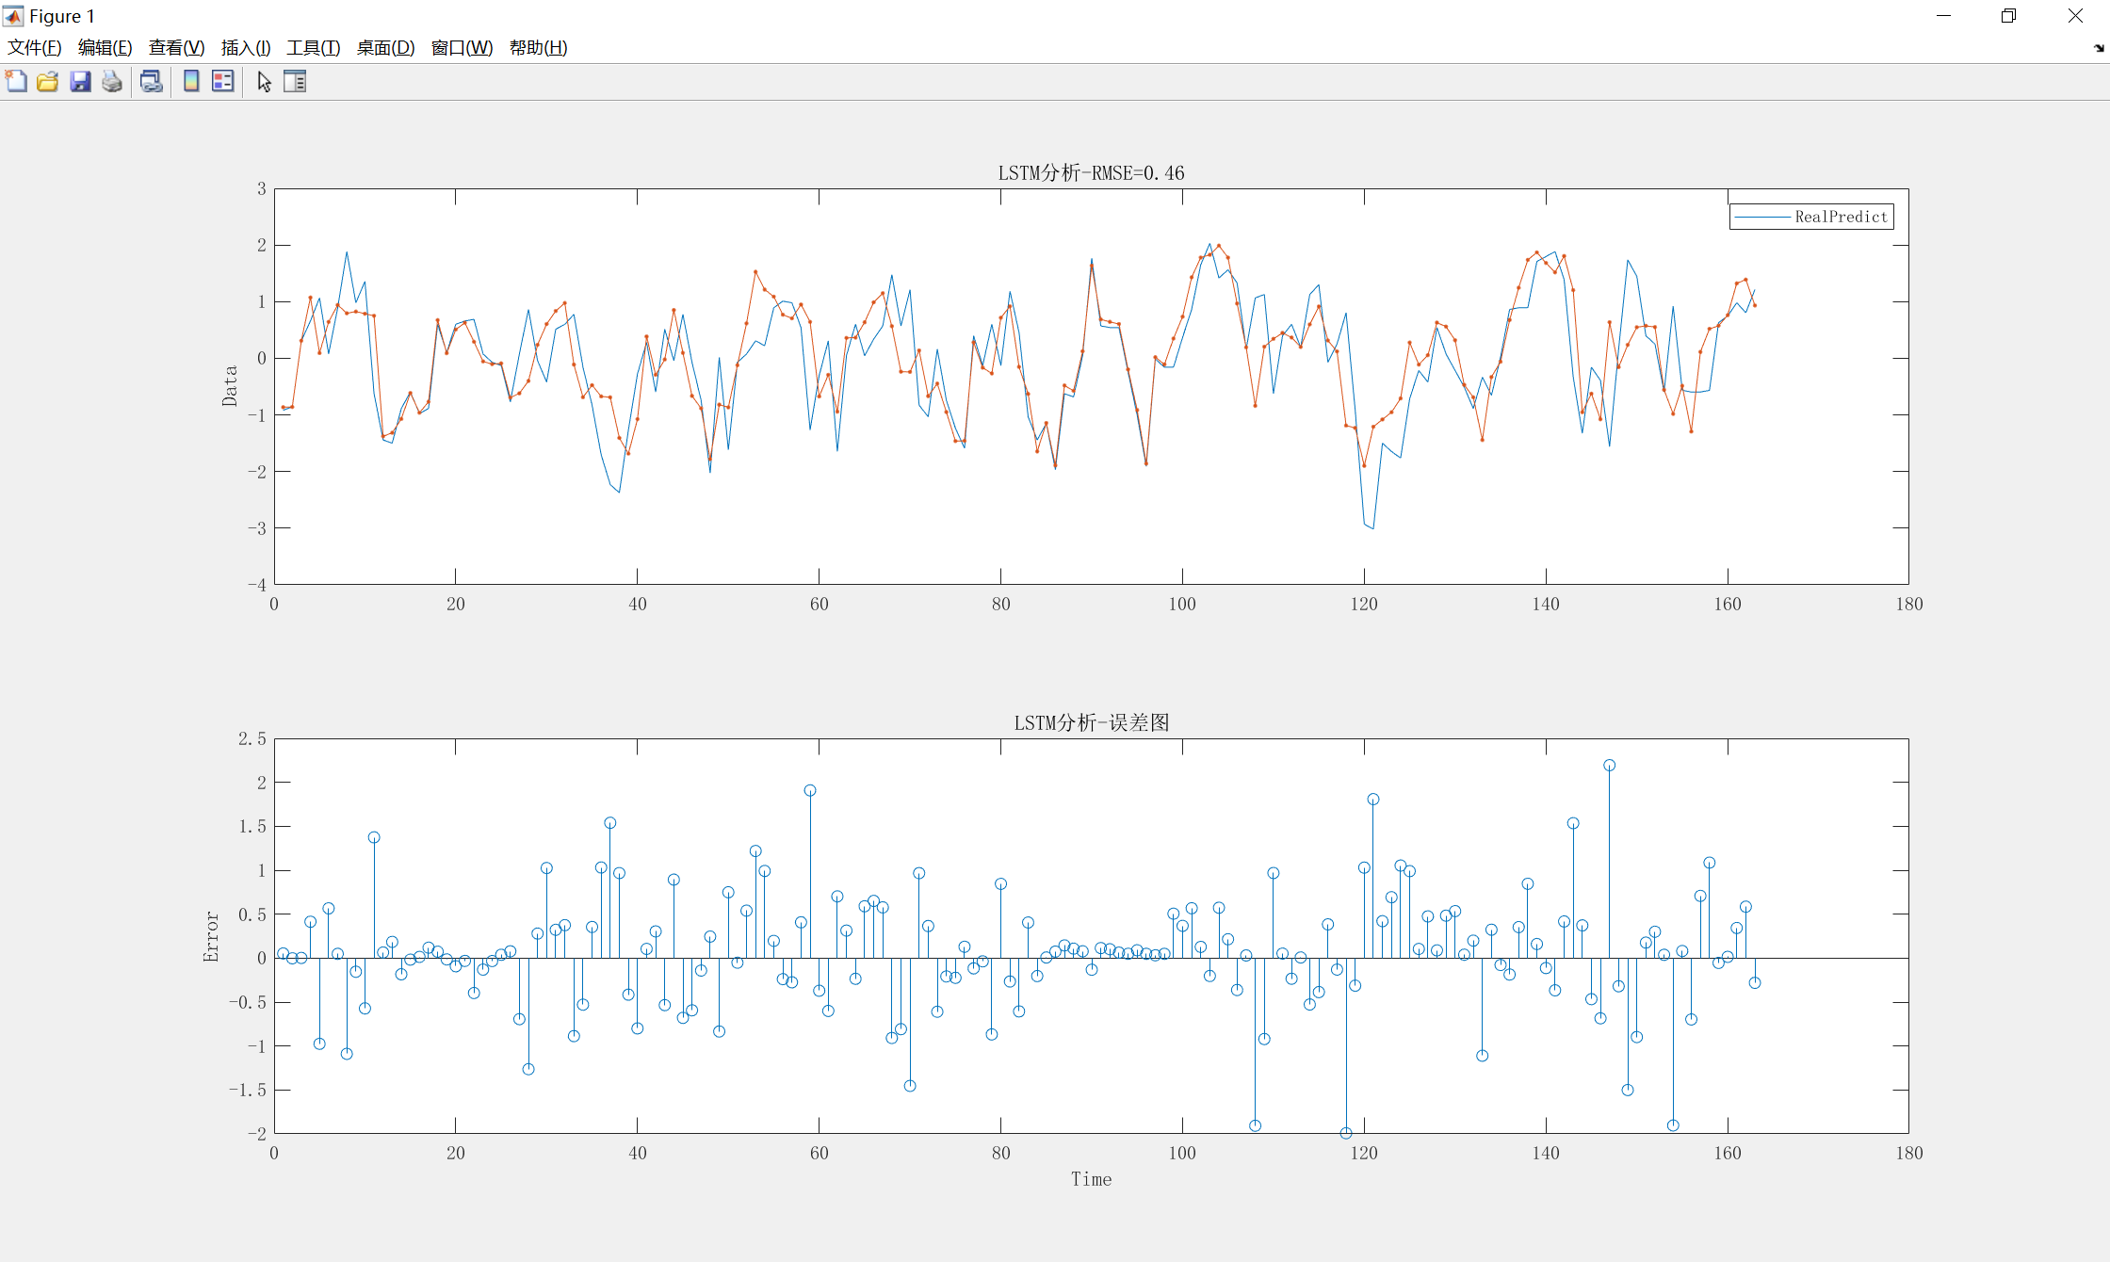Viewport: 2110px width, 1262px height.
Task: Save the figure with the floppy icon
Action: pyautogui.click(x=80, y=82)
